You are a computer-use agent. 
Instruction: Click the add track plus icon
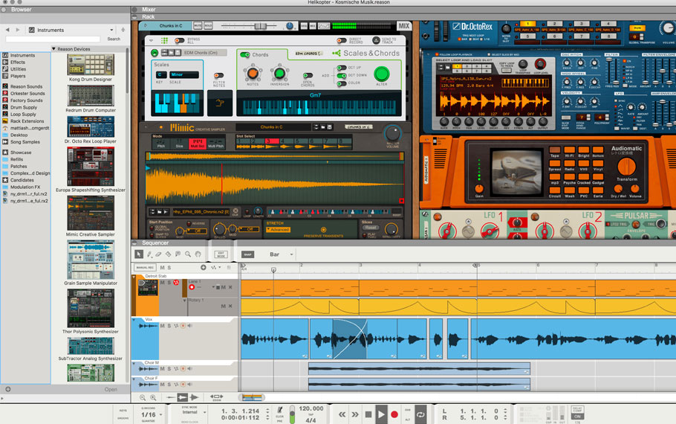pyautogui.click(x=203, y=268)
